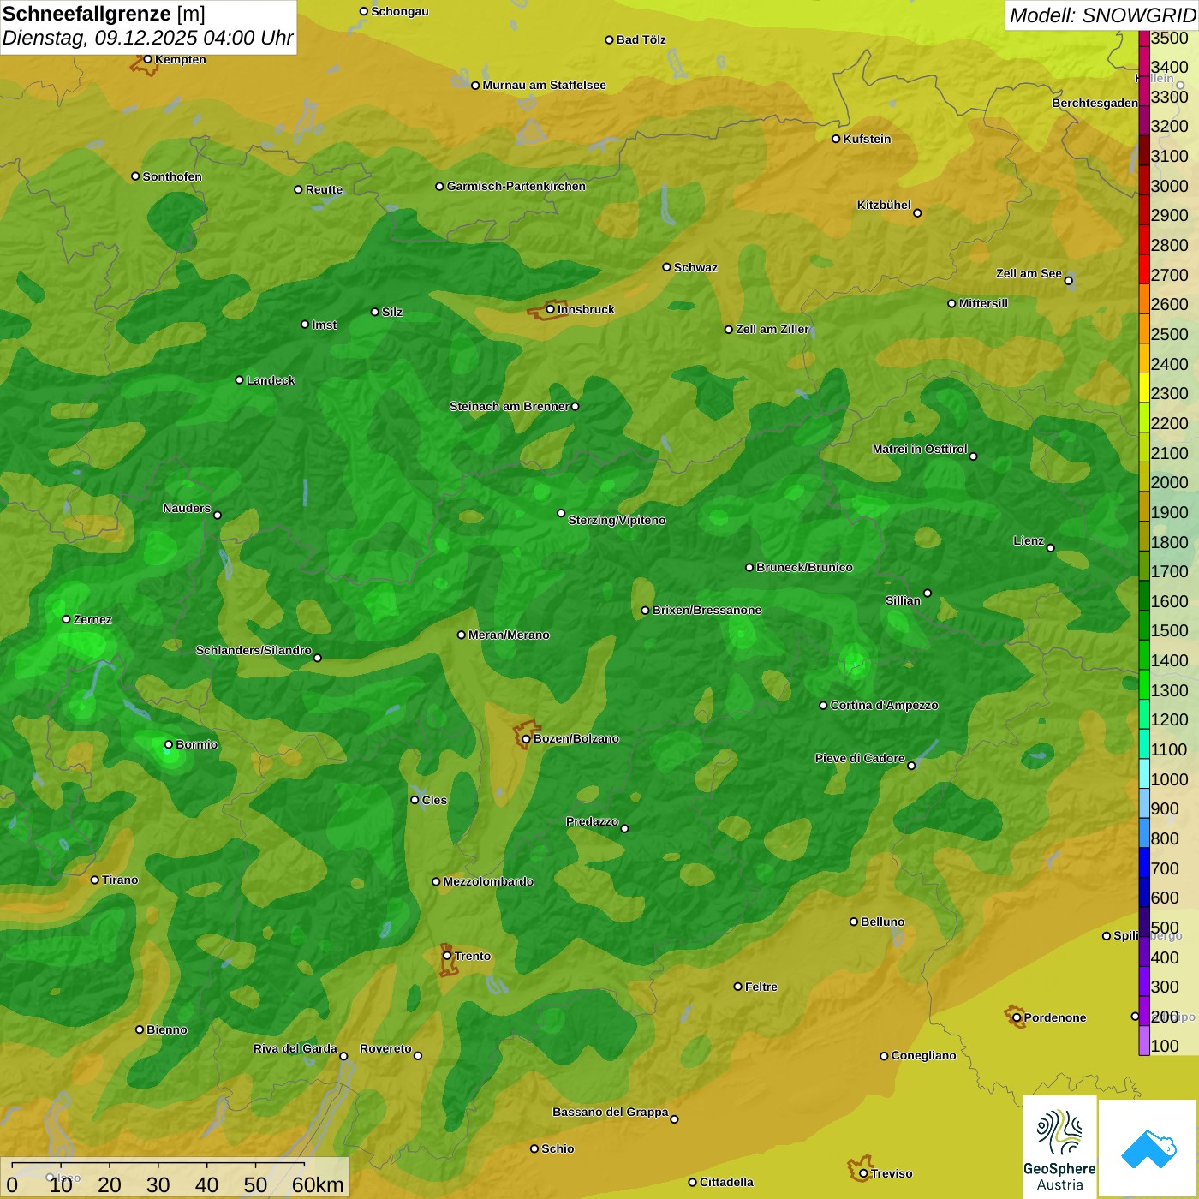Click the GeoSphere Austria logo
The image size is (1199, 1199).
1059,1147
